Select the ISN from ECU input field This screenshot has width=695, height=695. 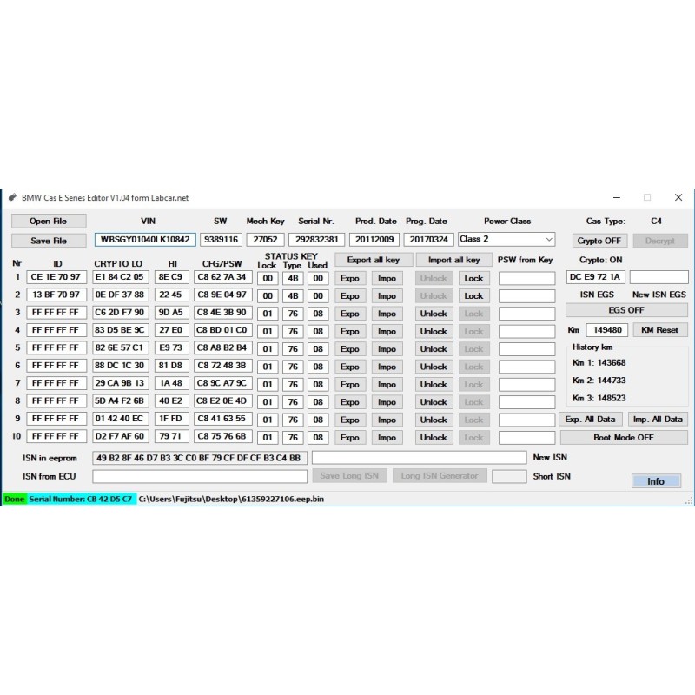point(200,476)
